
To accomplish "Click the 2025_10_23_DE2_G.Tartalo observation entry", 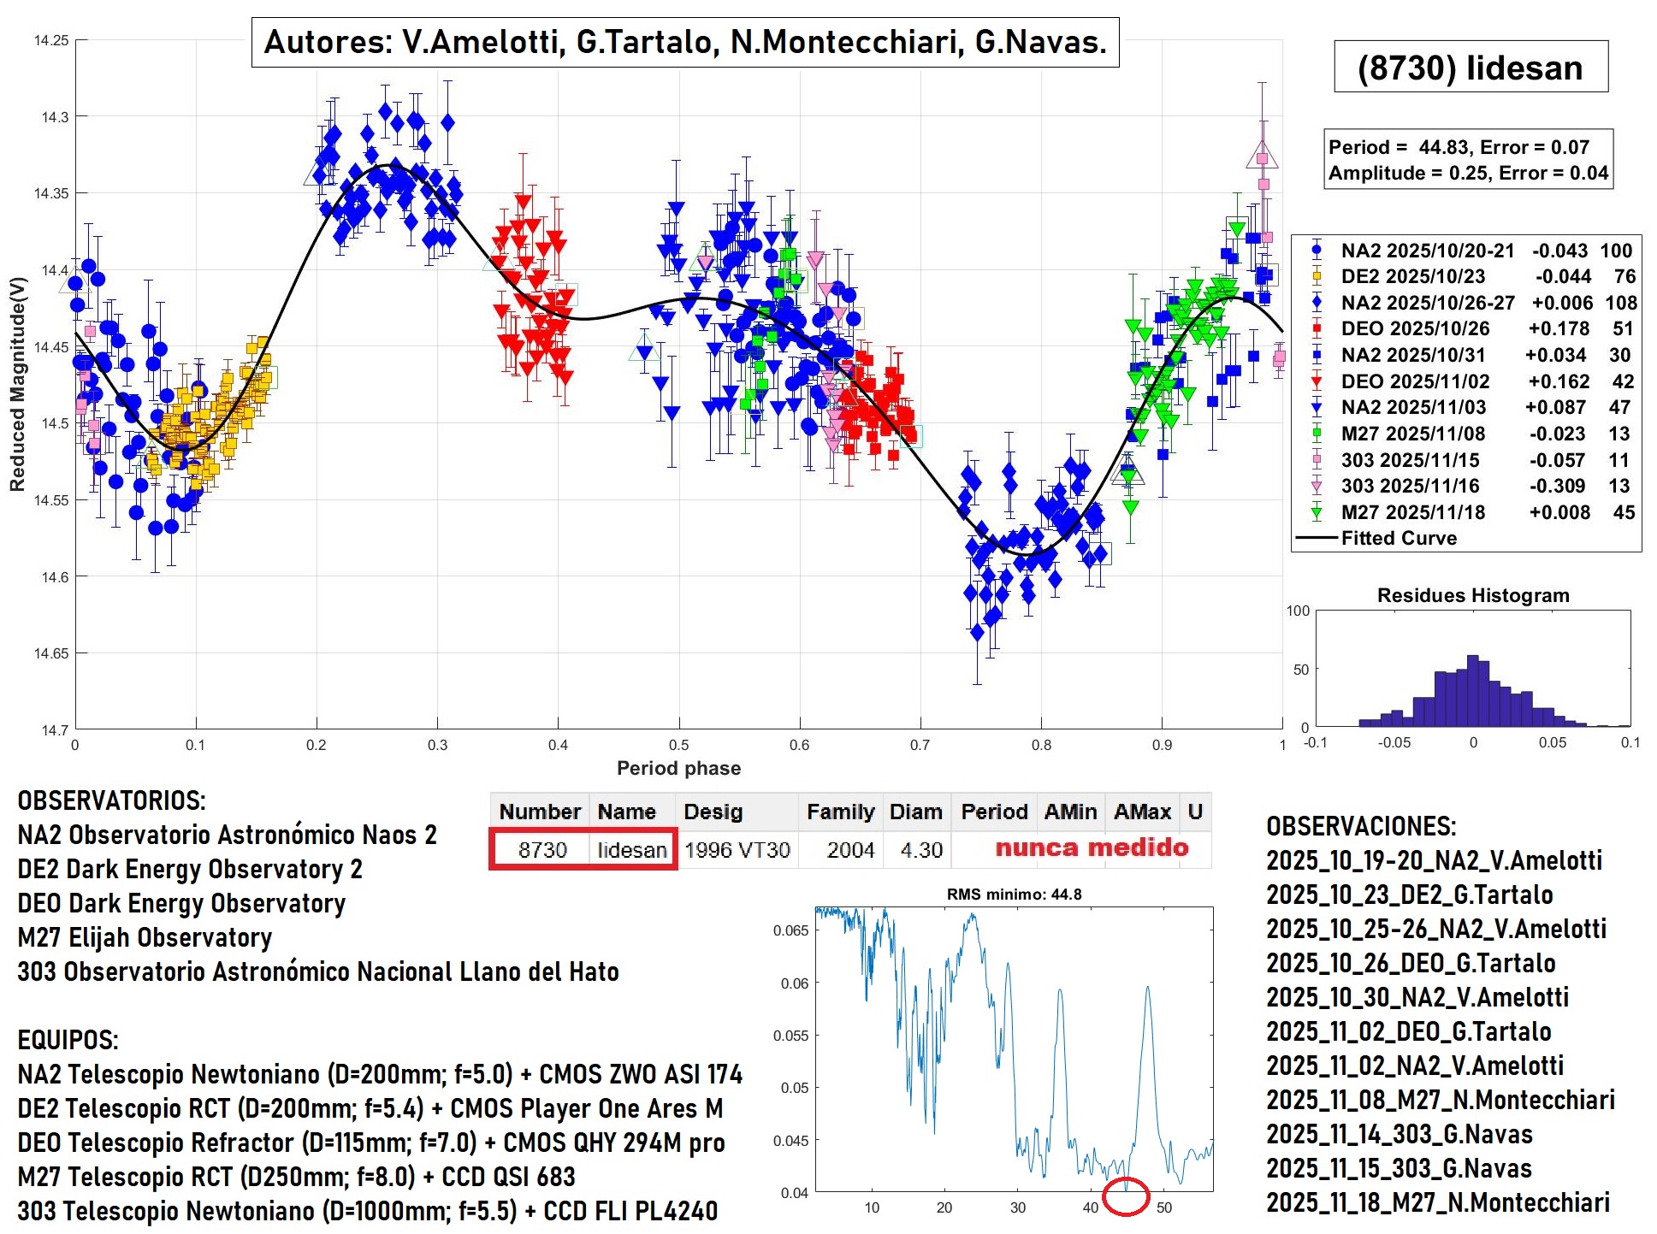I will click(x=1409, y=895).
